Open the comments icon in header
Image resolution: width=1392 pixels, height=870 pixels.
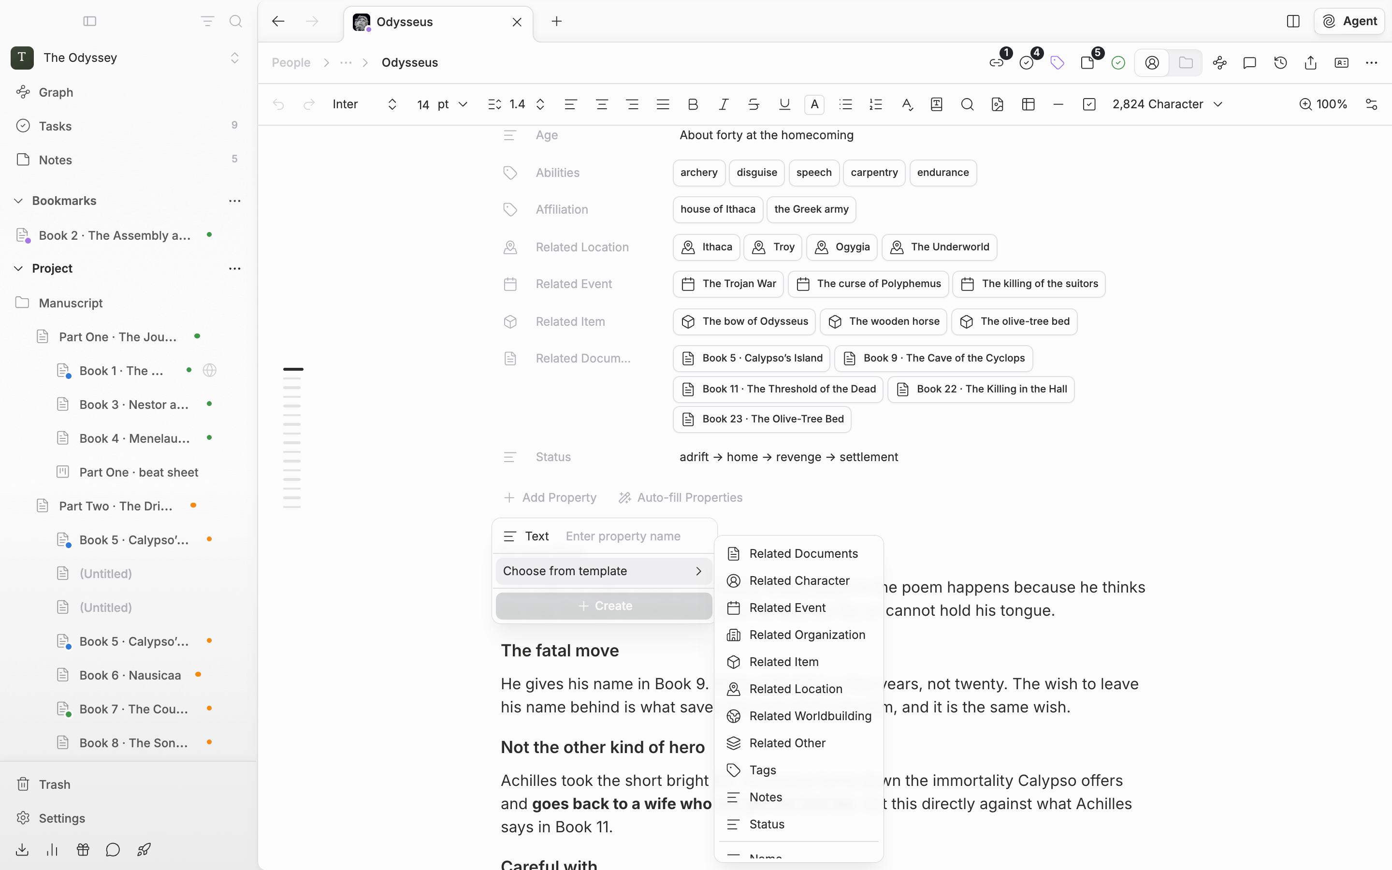(1250, 63)
